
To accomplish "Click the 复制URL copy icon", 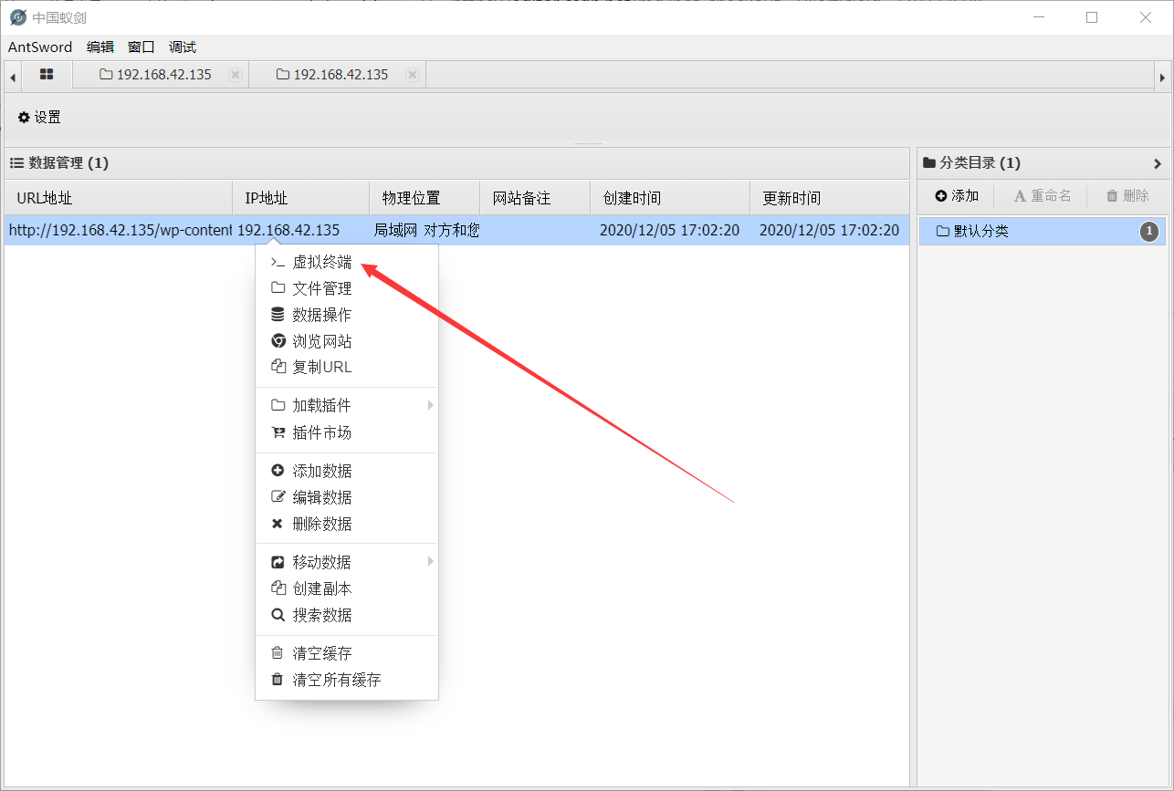I will (x=278, y=367).
